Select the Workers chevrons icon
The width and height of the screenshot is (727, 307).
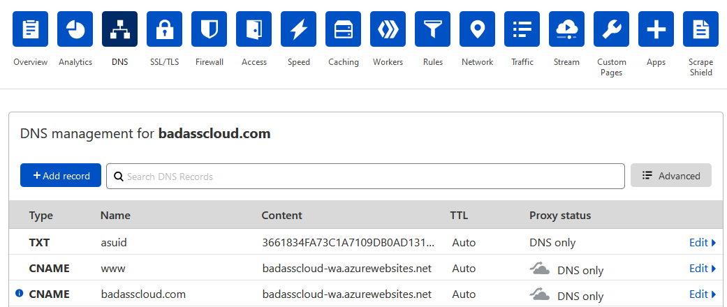pos(388,29)
